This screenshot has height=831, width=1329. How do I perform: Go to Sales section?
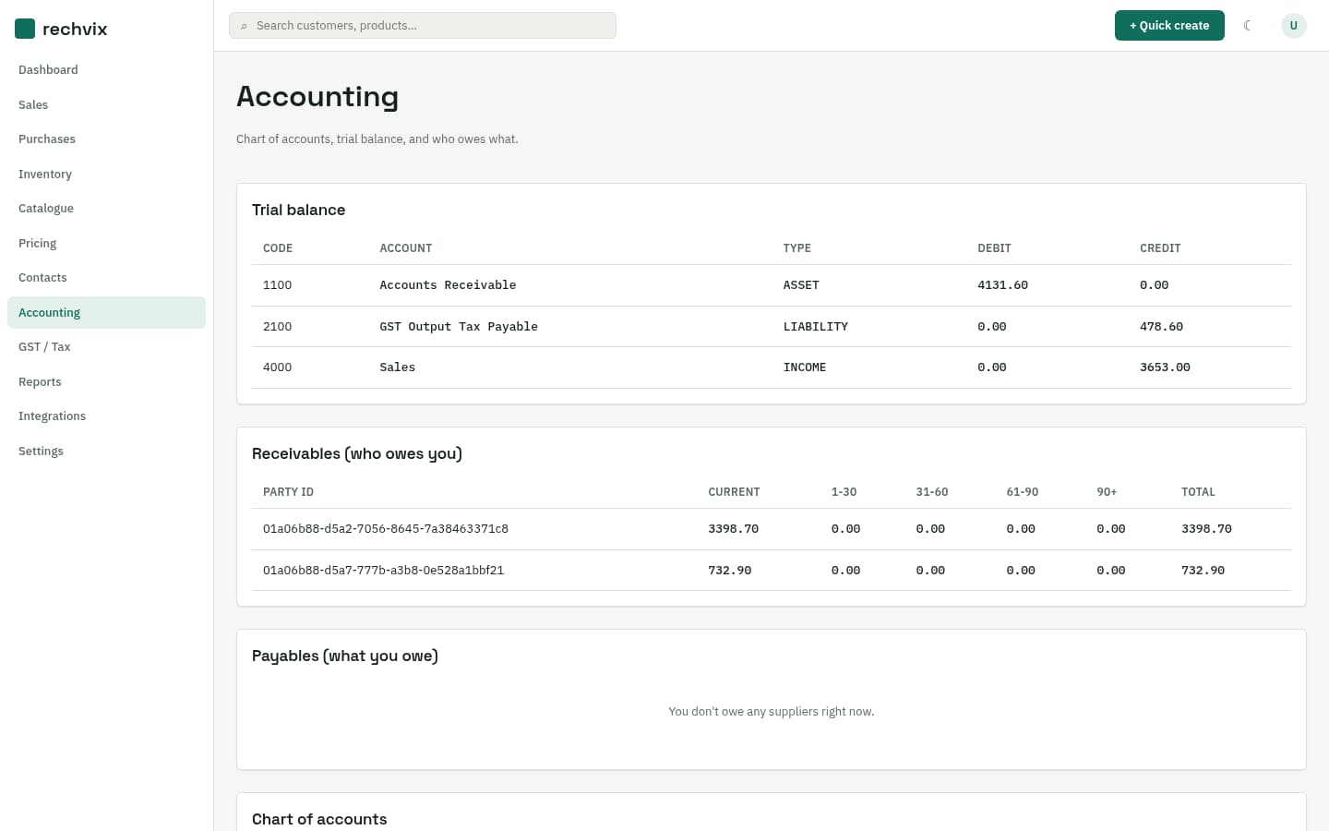(106, 104)
